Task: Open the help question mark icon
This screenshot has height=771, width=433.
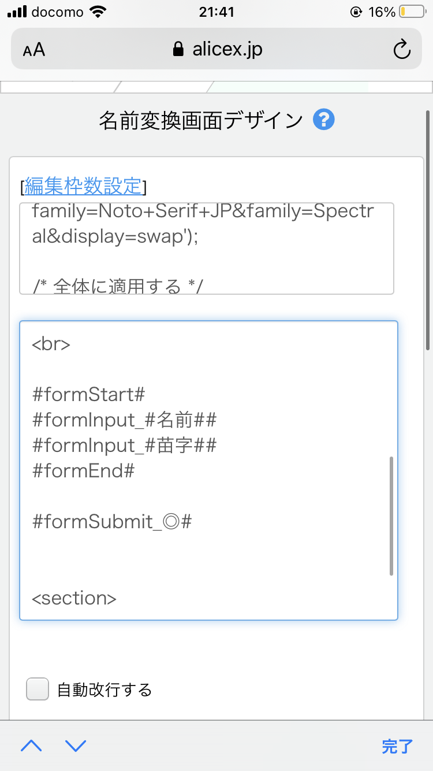Action: point(324,120)
